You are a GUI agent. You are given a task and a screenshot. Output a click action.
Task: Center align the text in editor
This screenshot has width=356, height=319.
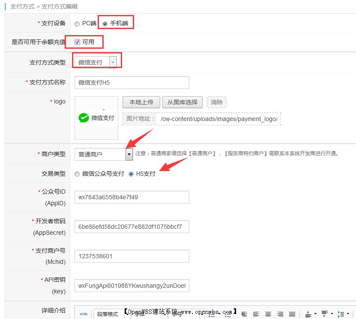(x=267, y=313)
